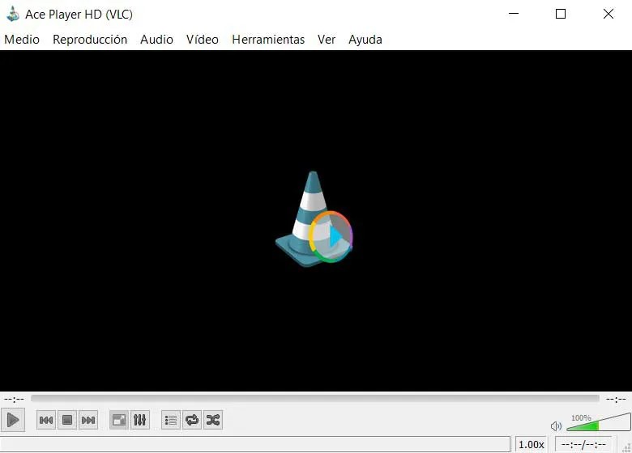Image resolution: width=632 pixels, height=453 pixels.
Task: Open the Audio menu
Action: (157, 40)
